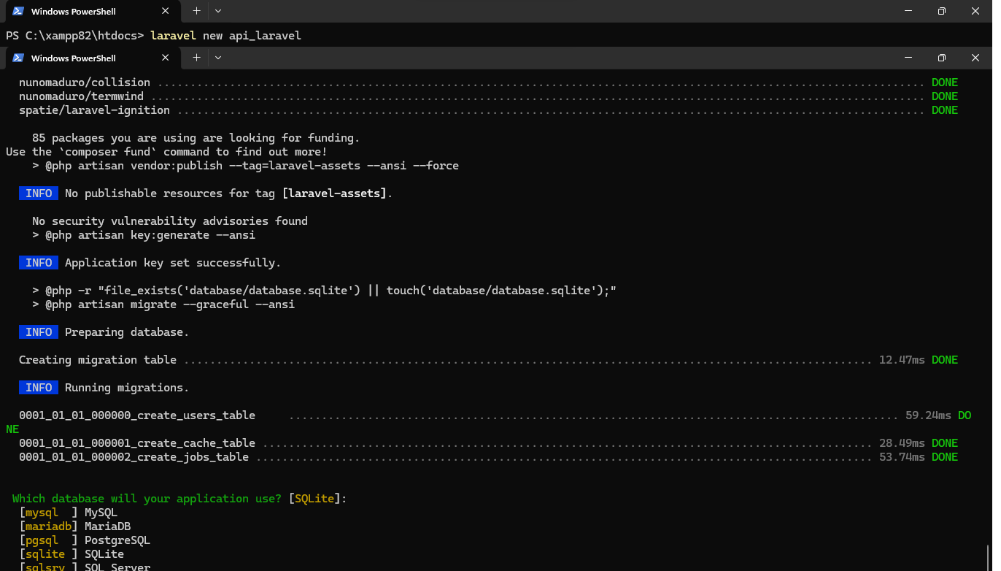Viewport: 1001px width, 571px height.
Task: Click '0001_01_01_000000_create_users_table' migration text
Action: pos(137,415)
